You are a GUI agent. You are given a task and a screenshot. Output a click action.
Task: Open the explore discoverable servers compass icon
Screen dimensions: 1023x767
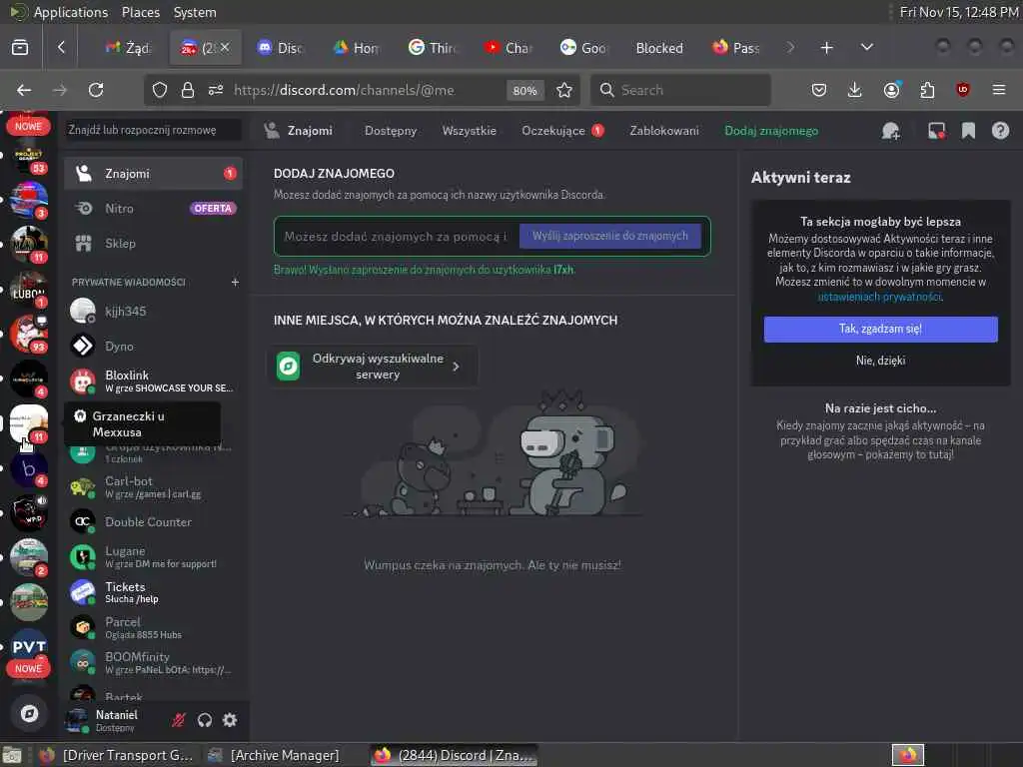[x=29, y=713]
